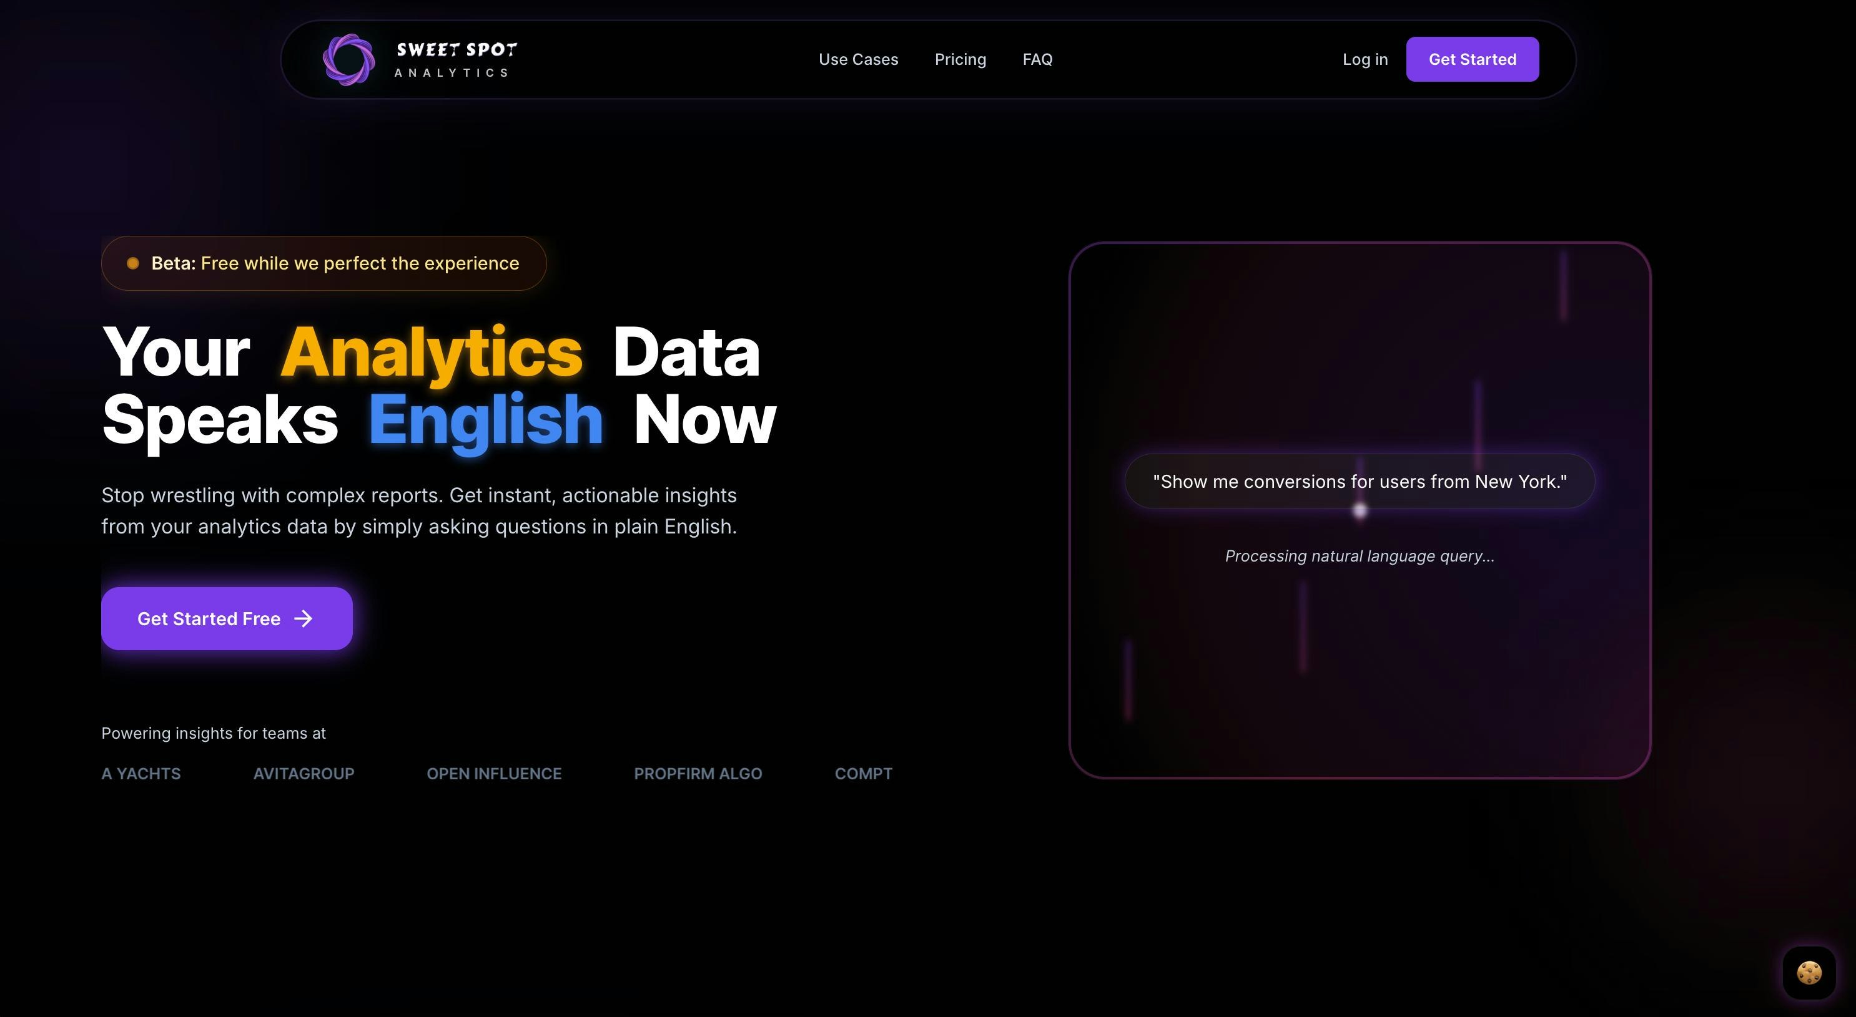Select the PROPFIRM ALGO customer name

click(698, 774)
